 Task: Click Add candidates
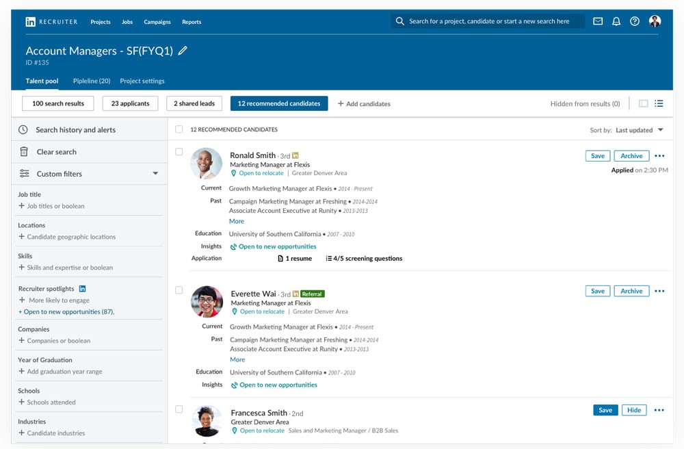(364, 104)
